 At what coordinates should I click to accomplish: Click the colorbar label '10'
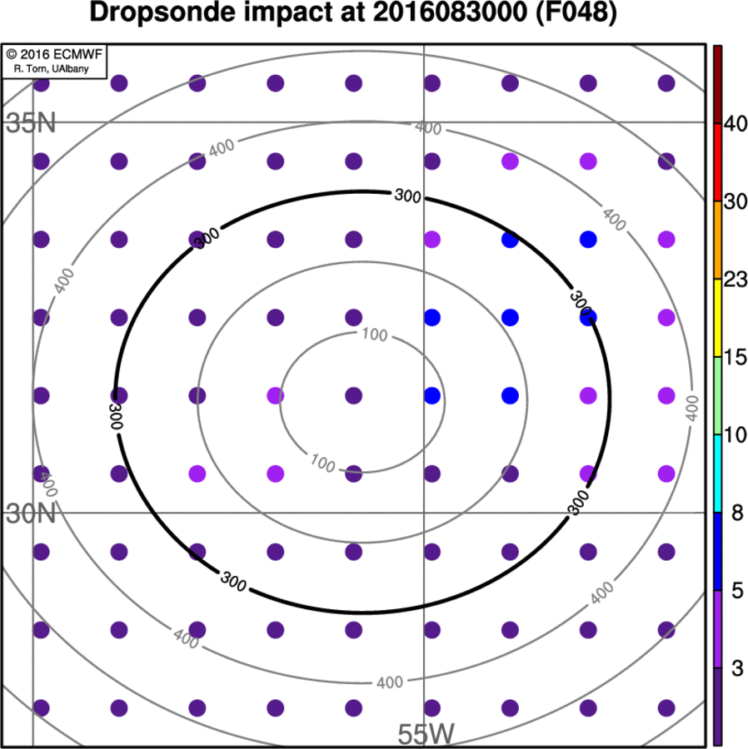pyautogui.click(x=736, y=435)
